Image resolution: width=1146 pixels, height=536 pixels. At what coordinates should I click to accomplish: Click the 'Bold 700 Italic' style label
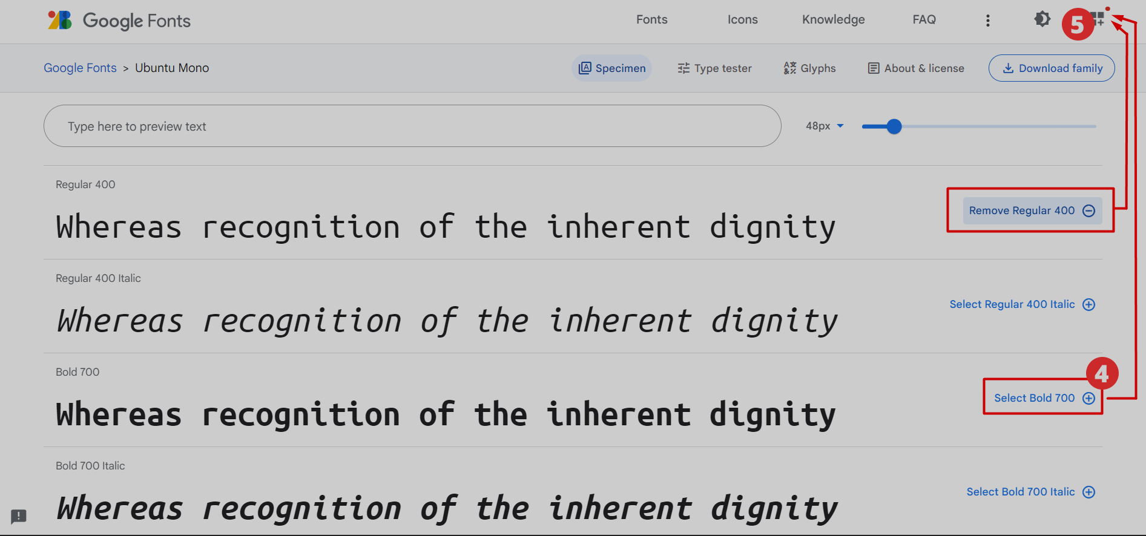[x=90, y=466]
